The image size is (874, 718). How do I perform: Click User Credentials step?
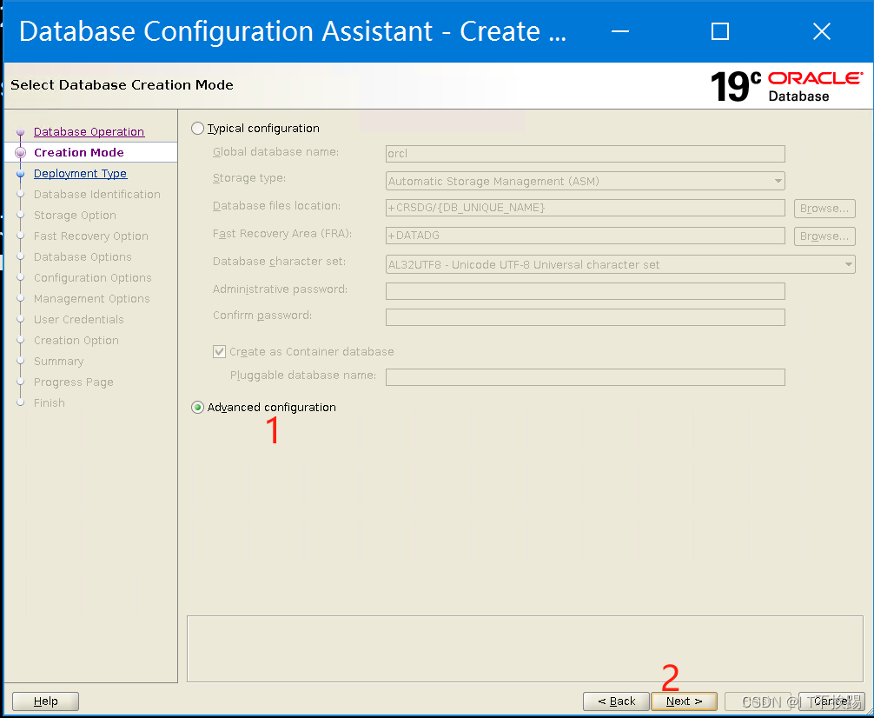(78, 319)
